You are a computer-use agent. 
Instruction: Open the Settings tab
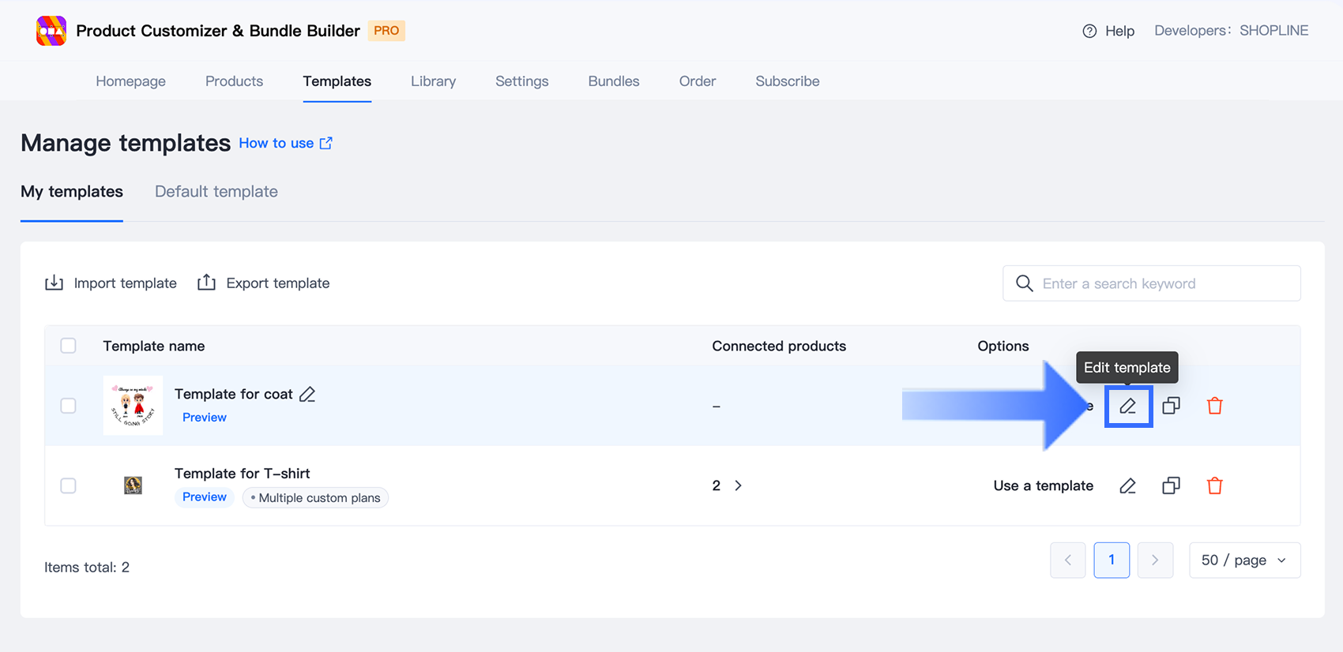pos(522,81)
